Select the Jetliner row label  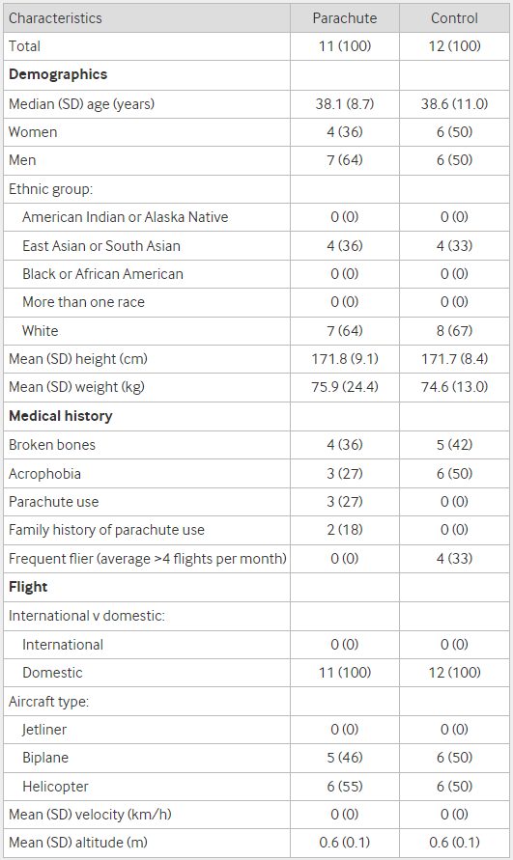pos(43,730)
